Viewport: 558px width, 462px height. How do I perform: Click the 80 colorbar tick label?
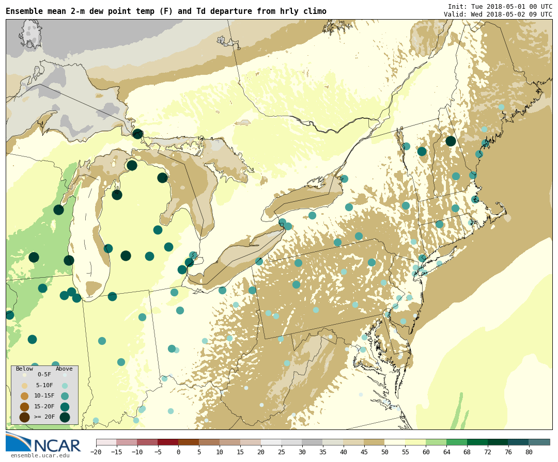coord(529,452)
